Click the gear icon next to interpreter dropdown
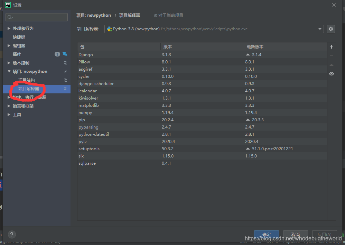345x245 pixels. pos(331,29)
